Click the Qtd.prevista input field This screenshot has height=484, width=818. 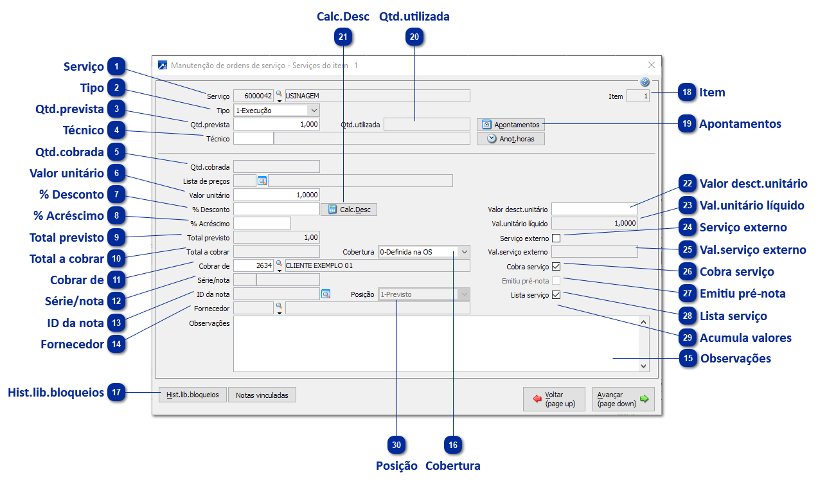pyautogui.click(x=276, y=124)
